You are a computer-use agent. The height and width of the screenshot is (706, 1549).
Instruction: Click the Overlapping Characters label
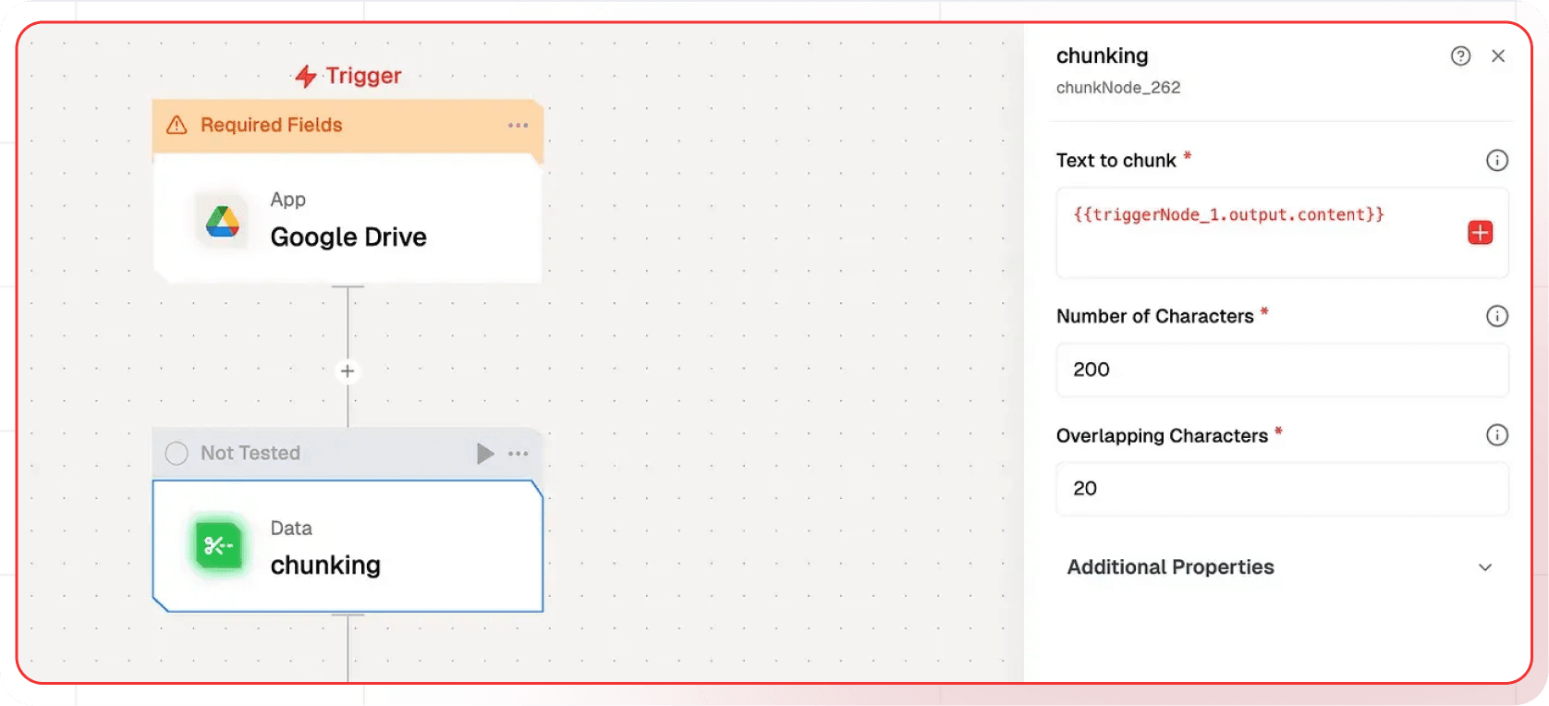[x=1162, y=436]
